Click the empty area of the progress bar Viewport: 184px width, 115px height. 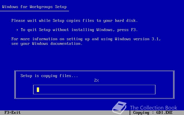[97, 90]
